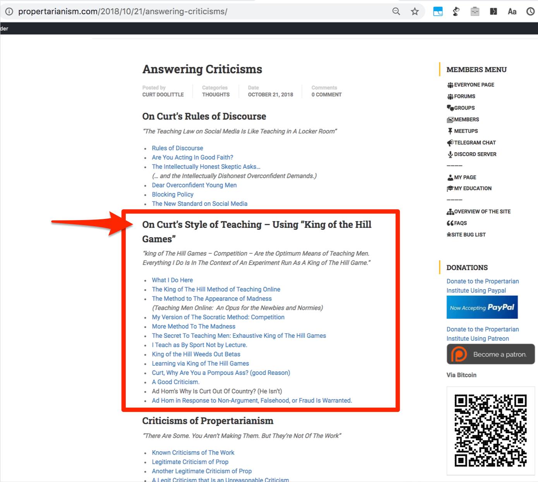Click the URL address bar field
Image resolution: width=538 pixels, height=482 pixels.
[194, 12]
